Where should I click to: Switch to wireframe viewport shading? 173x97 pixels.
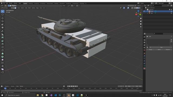(x=134, y=8)
